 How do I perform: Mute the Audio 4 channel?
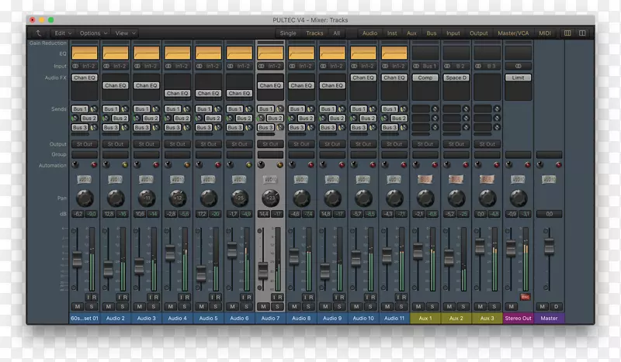click(x=171, y=306)
